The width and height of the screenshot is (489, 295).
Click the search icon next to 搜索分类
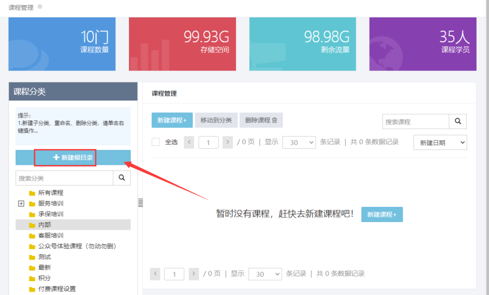[x=122, y=178]
